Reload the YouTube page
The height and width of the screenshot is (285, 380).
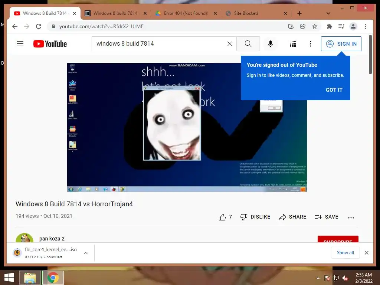(39, 26)
